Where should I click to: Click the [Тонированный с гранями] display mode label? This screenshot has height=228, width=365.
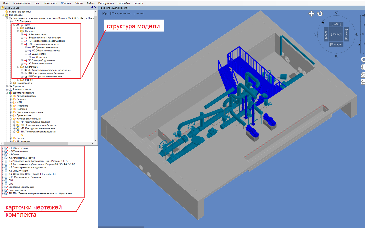127,13
